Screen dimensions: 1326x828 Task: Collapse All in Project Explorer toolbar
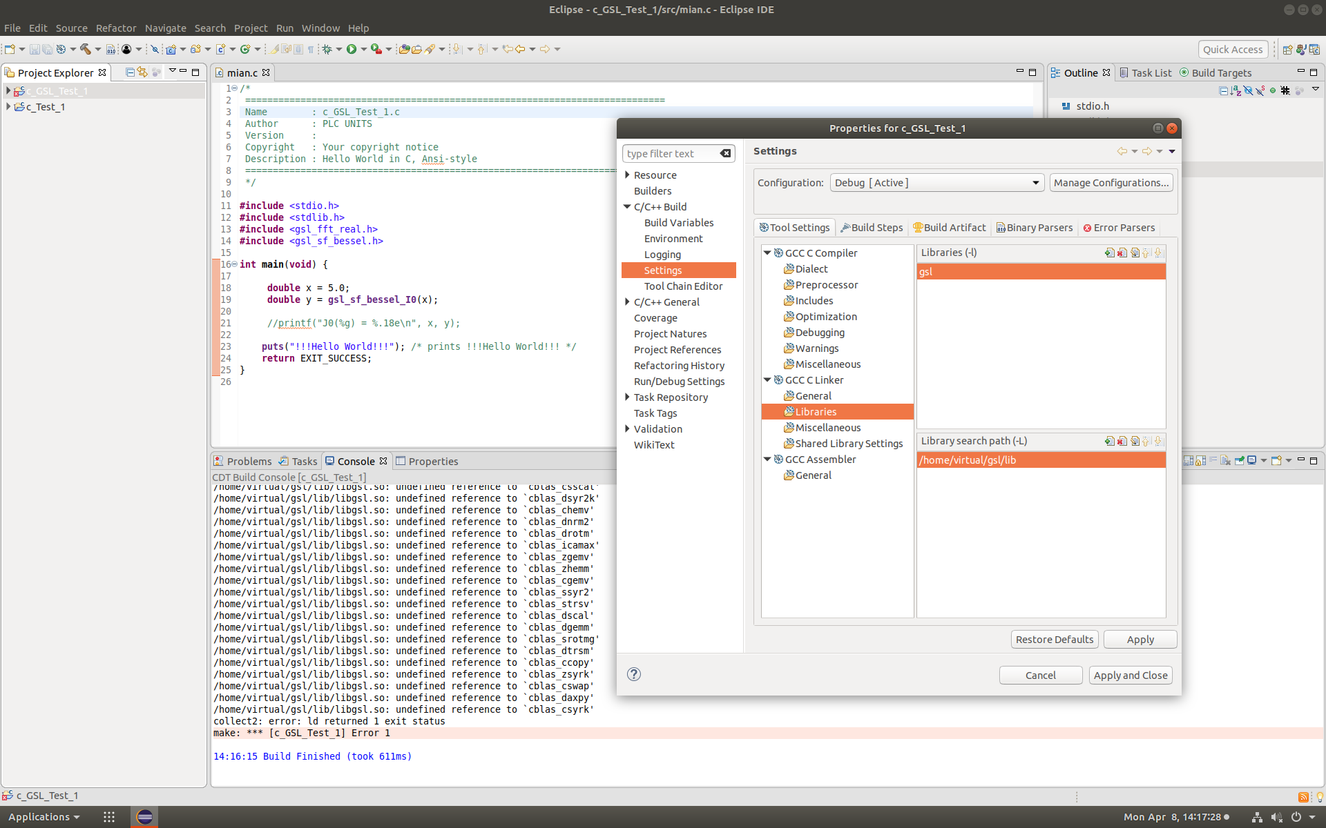pos(130,72)
